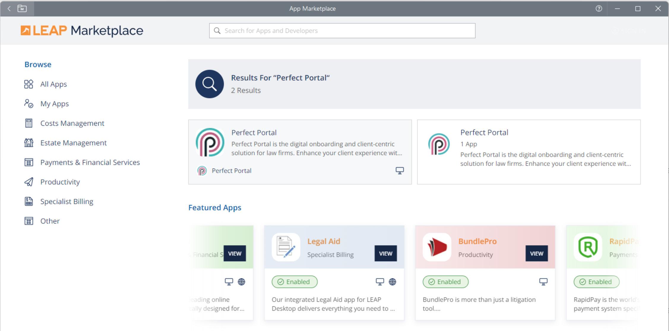Open the BundlePro app title
The image size is (669, 331).
tap(477, 241)
